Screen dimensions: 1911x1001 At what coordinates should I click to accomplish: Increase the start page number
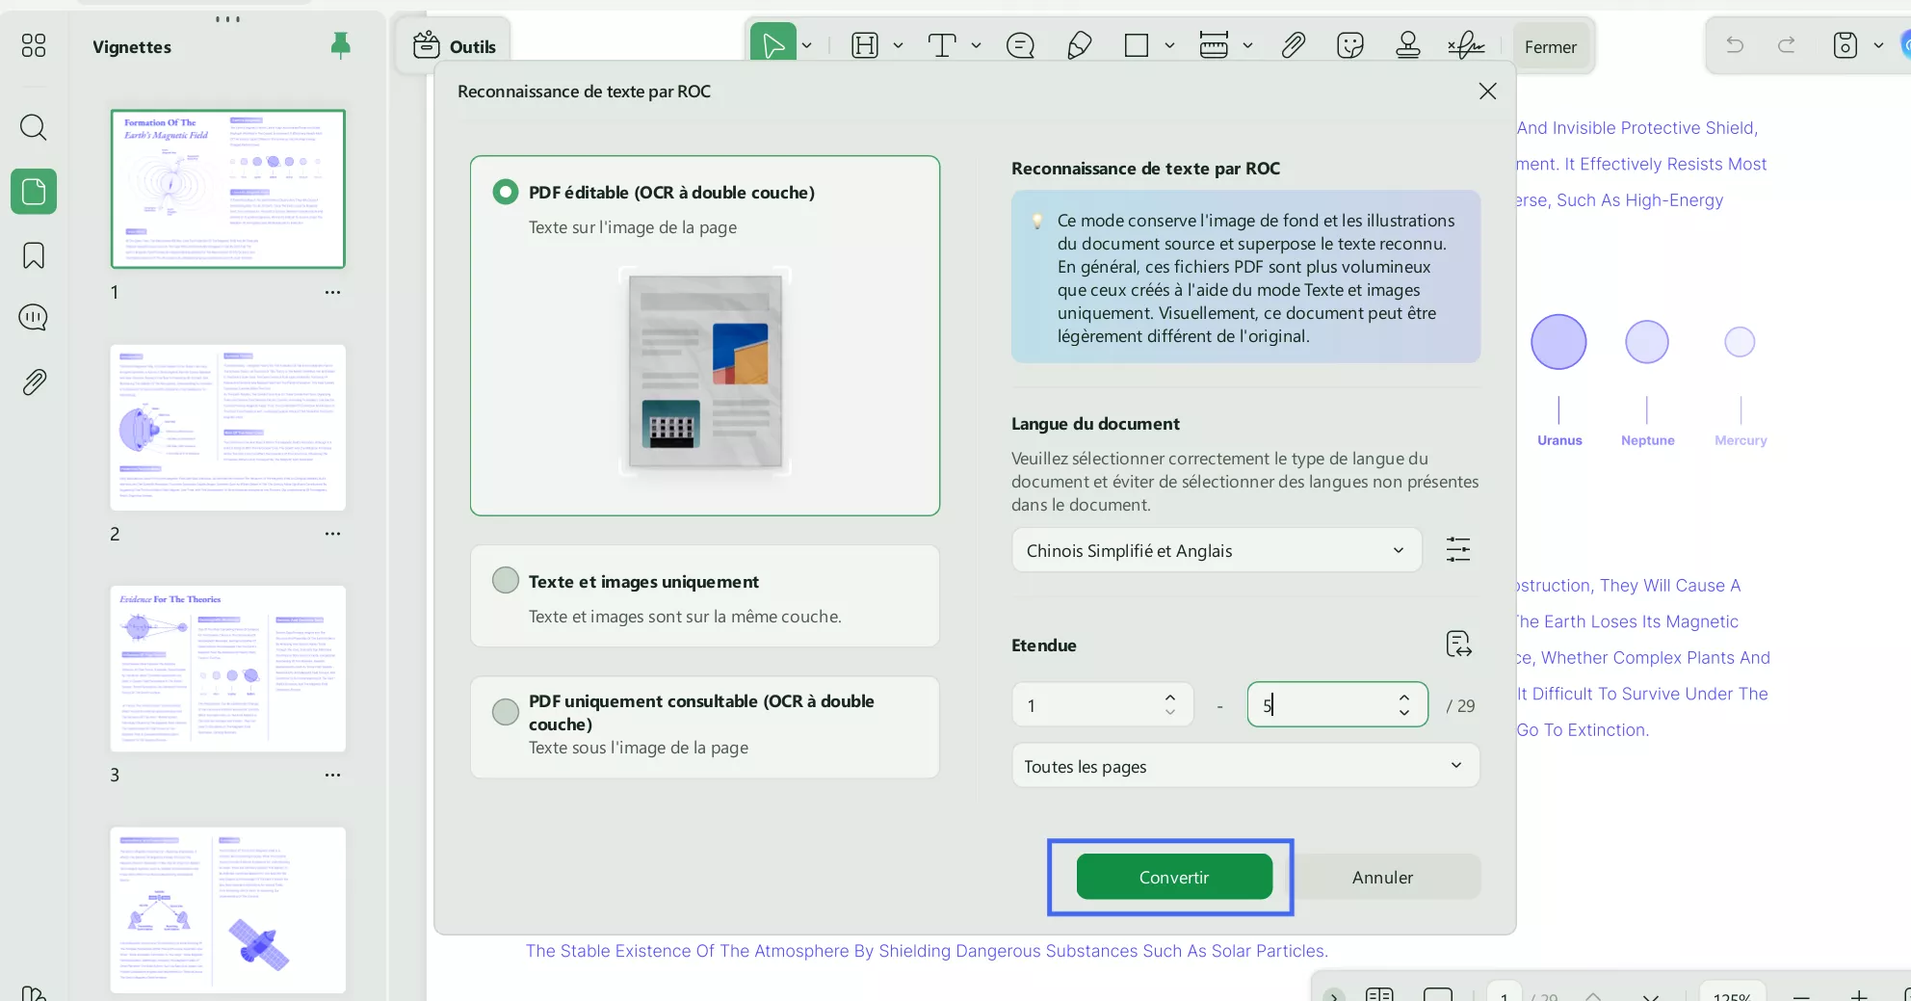click(x=1170, y=697)
